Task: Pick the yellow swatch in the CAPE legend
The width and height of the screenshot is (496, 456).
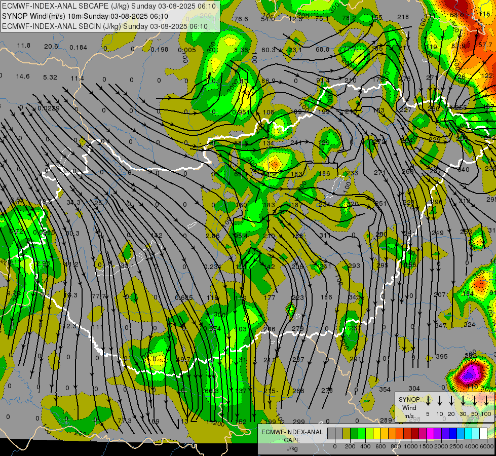Action: [377, 433]
